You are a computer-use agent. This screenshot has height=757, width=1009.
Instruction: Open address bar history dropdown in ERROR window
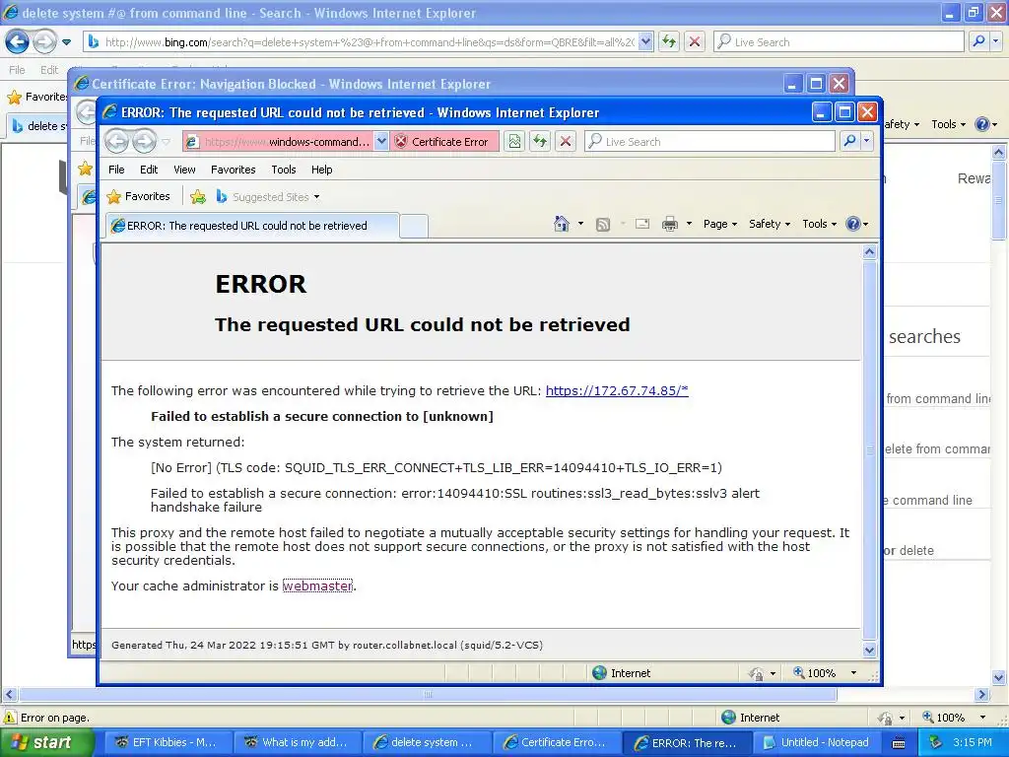coord(381,142)
